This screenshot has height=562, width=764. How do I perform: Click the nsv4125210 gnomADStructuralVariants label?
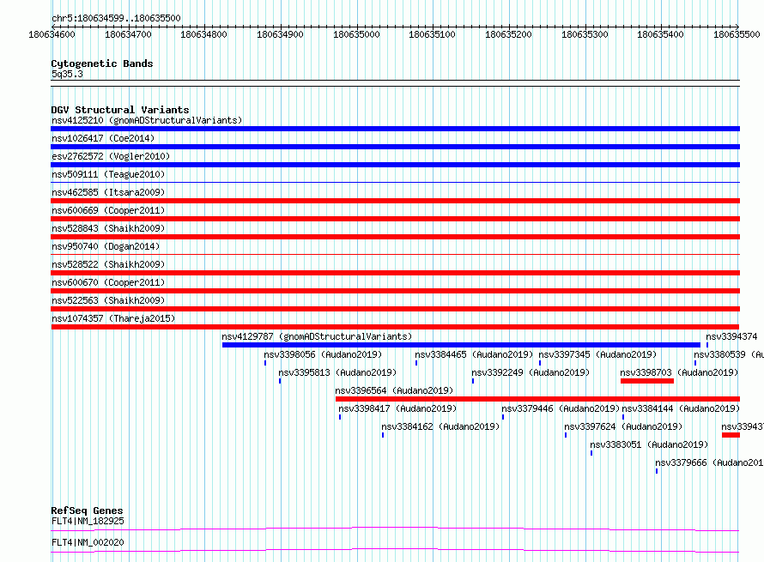(x=147, y=120)
